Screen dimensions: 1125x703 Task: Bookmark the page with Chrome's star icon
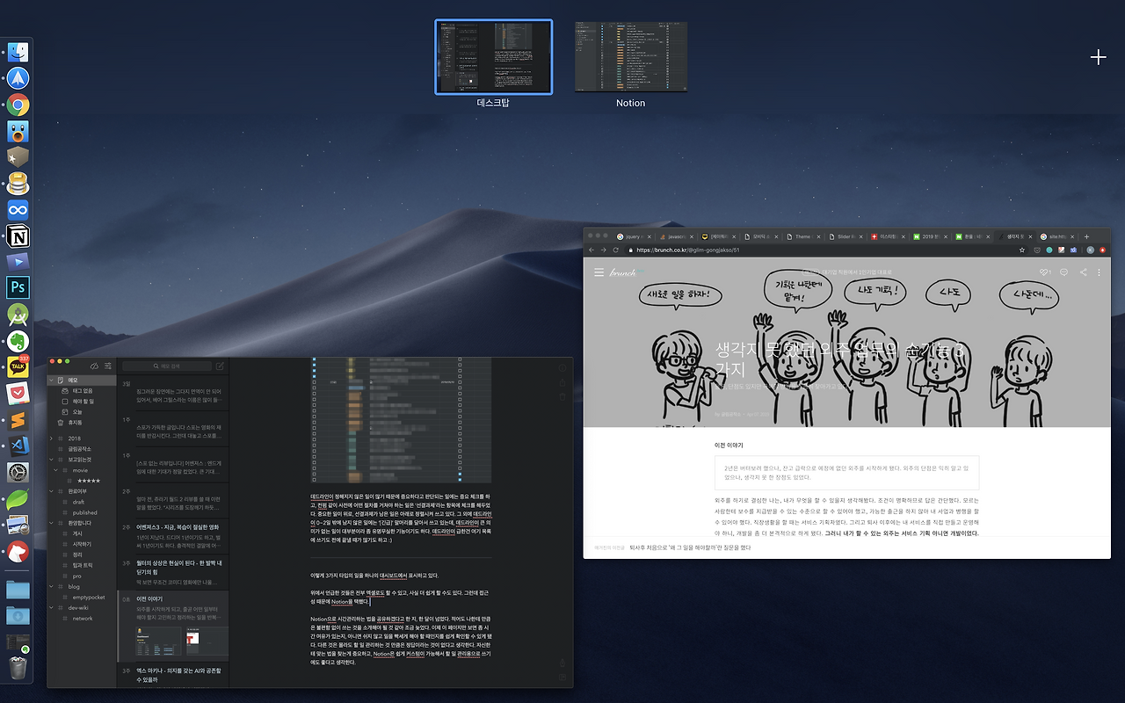(1021, 250)
